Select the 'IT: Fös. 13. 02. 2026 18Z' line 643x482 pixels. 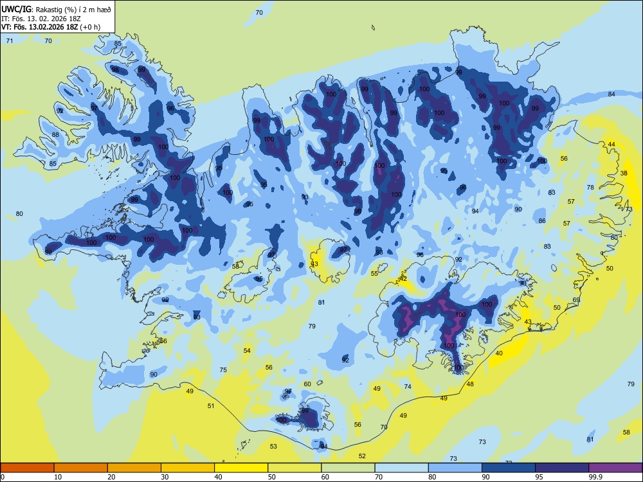click(41, 19)
